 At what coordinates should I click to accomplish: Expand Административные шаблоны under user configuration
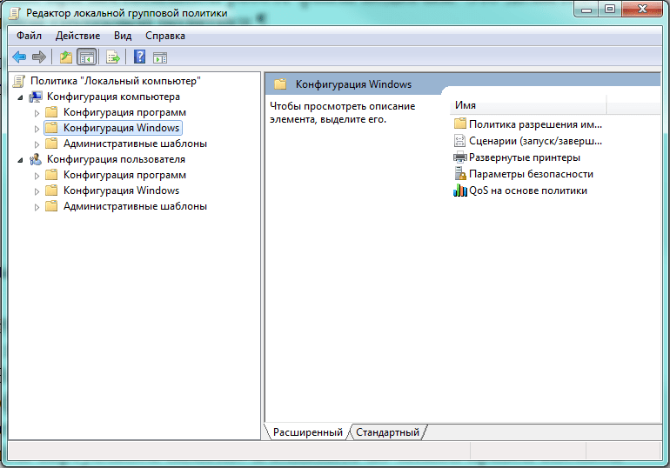coord(37,207)
